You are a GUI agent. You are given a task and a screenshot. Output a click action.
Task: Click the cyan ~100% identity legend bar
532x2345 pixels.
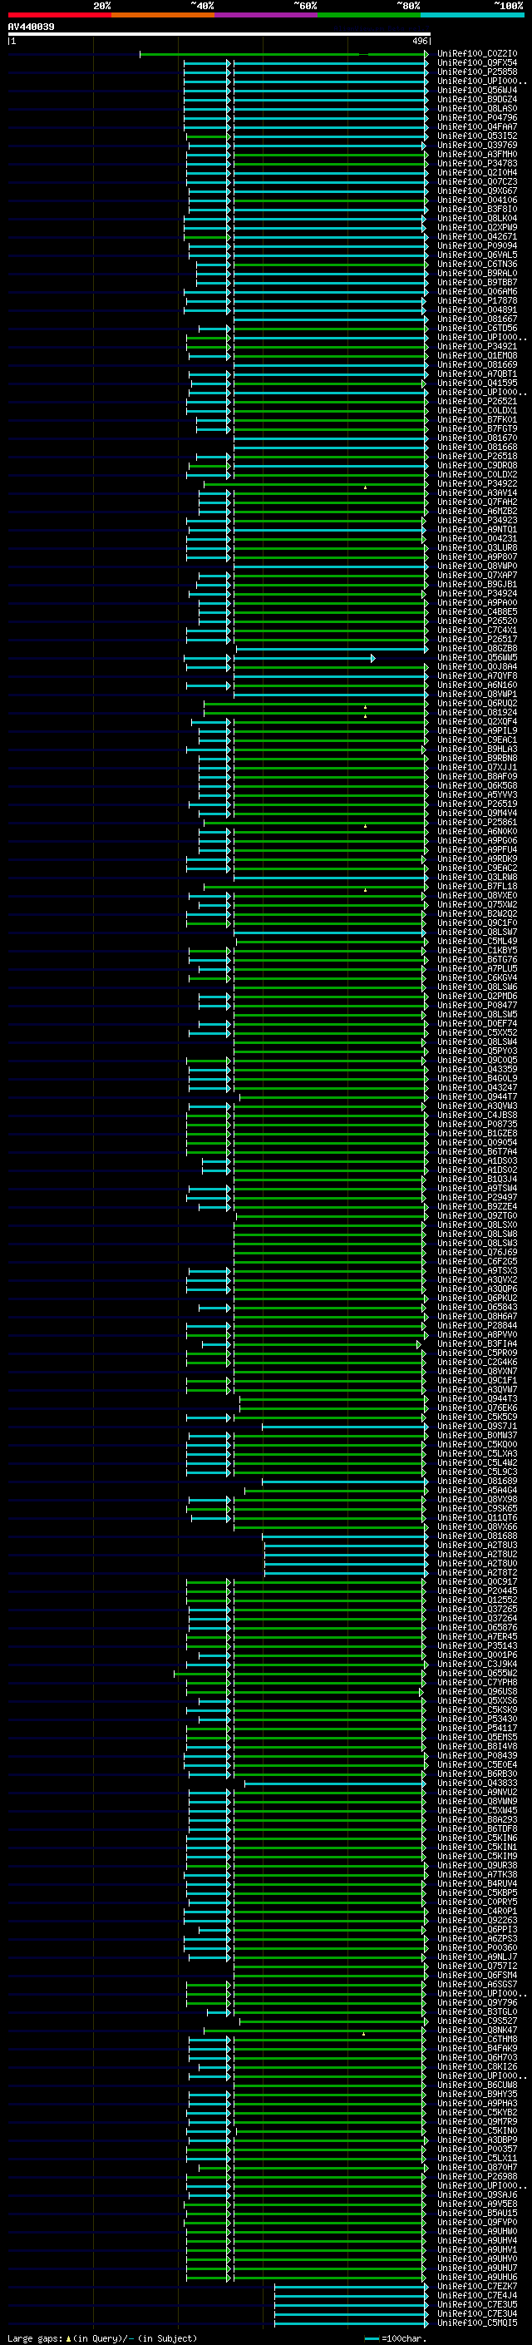tap(472, 15)
